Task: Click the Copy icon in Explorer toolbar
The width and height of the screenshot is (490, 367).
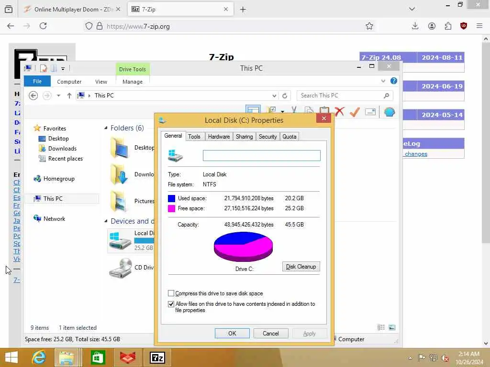Action: (x=309, y=111)
